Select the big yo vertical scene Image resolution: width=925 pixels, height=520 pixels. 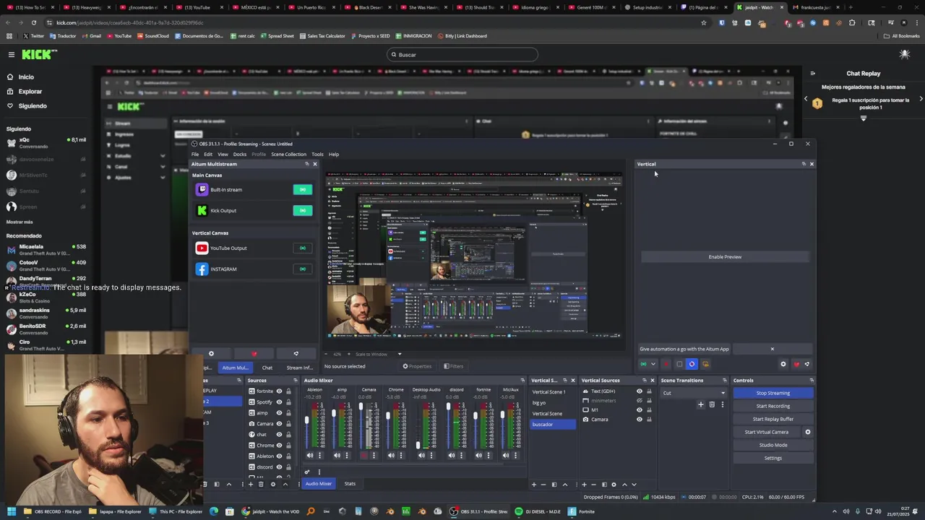point(553,402)
